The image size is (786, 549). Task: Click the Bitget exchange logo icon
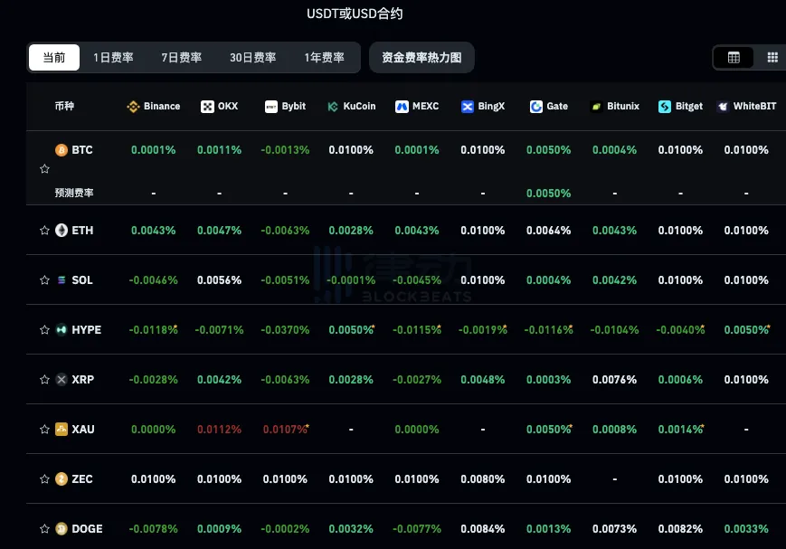[665, 107]
